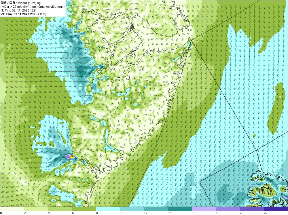Click the 18–20 m/s purple swatch
Image resolution: width=288 pixels, height=215 pixels.
pos(228,209)
